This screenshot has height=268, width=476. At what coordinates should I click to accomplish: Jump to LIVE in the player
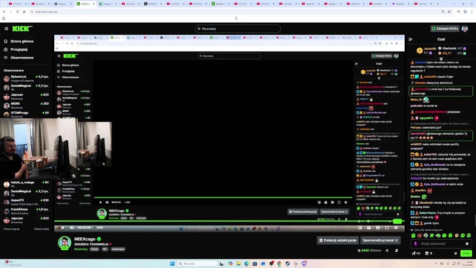(x=99, y=228)
